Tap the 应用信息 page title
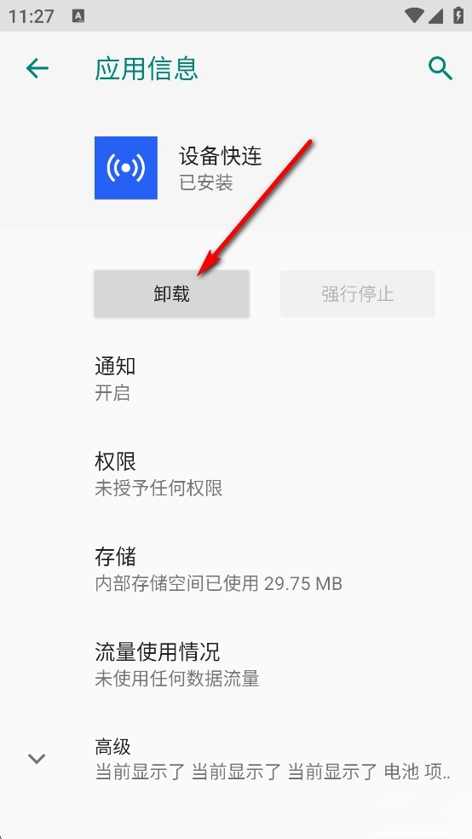The width and height of the screenshot is (472, 839). tap(147, 68)
